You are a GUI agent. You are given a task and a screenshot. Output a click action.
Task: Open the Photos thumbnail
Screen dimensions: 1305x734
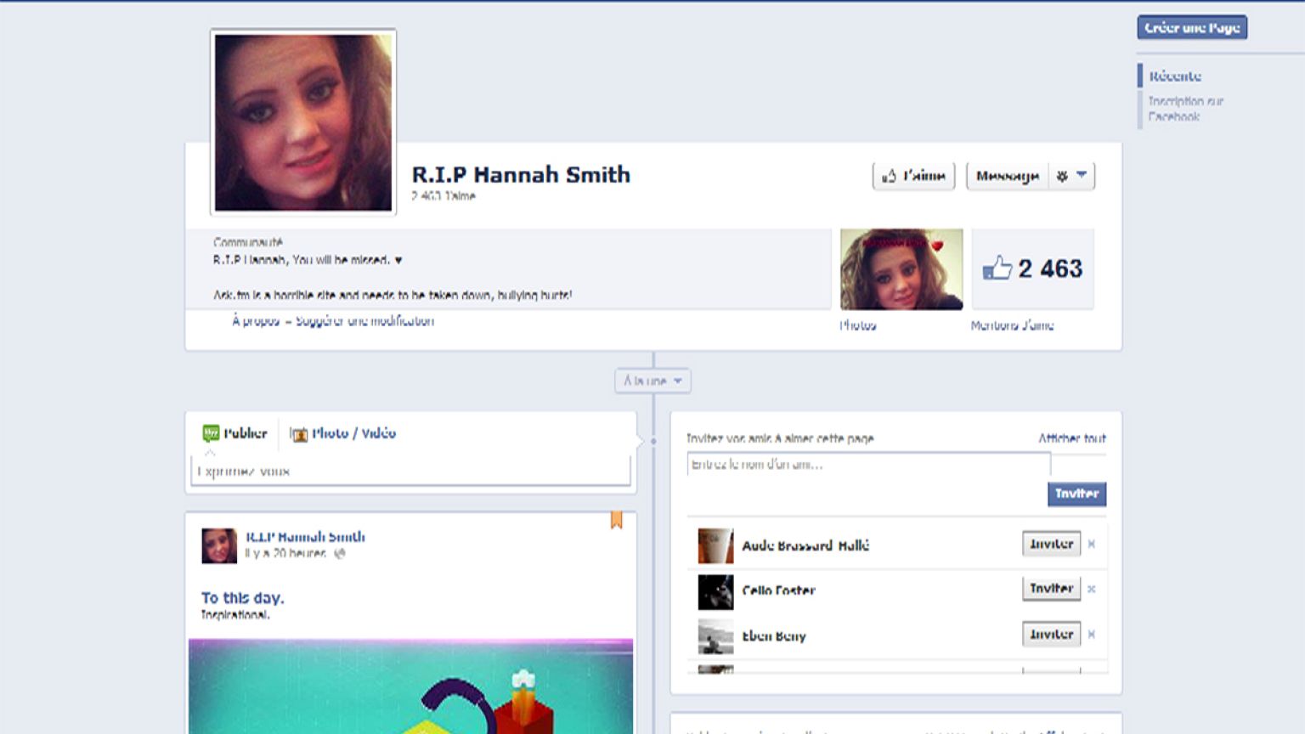(x=901, y=268)
